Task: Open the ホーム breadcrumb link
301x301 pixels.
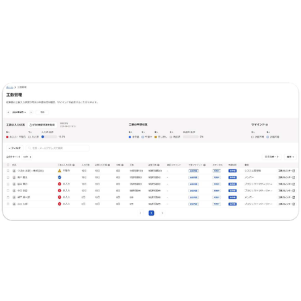Action: point(9,87)
